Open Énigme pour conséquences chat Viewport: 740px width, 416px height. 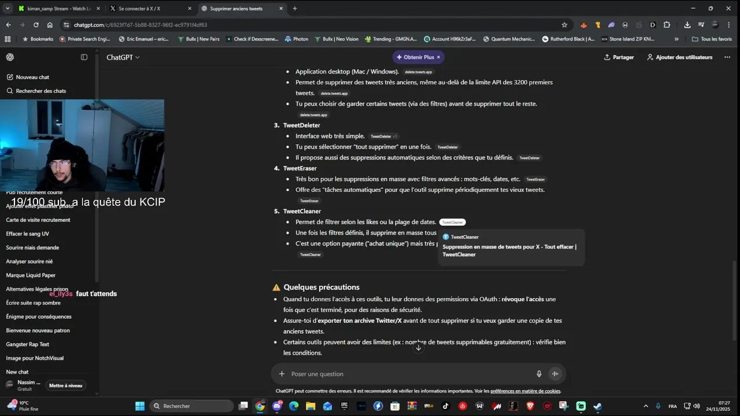tap(39, 317)
